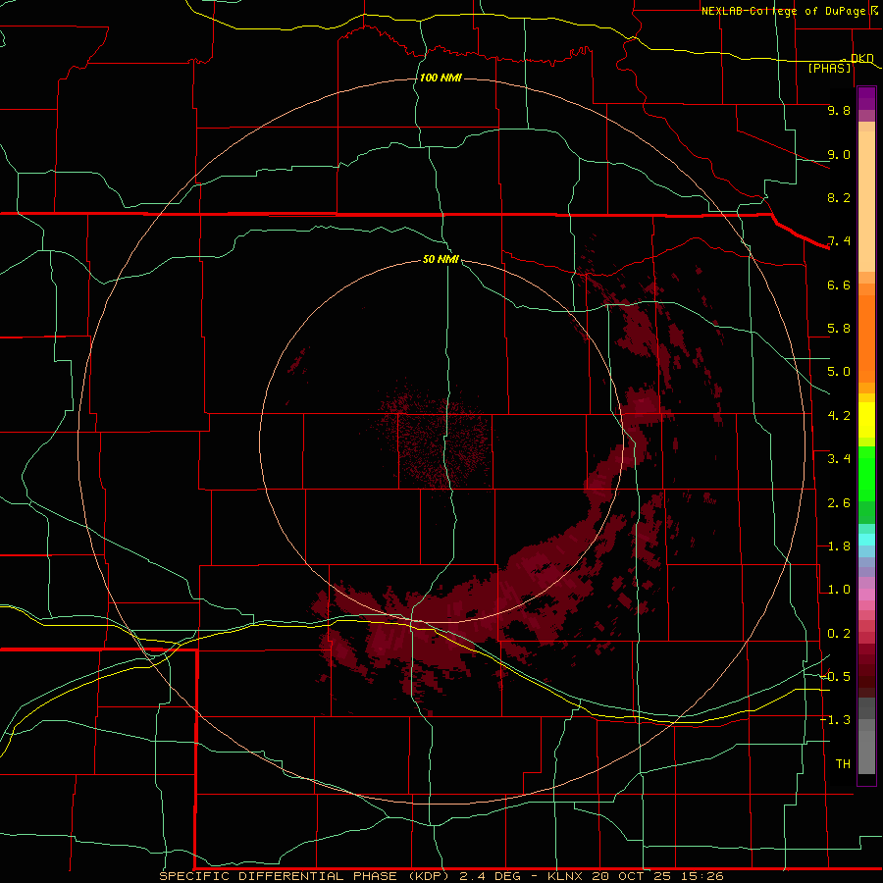
Task: Click the 0.2 value on color scale
Action: click(839, 634)
